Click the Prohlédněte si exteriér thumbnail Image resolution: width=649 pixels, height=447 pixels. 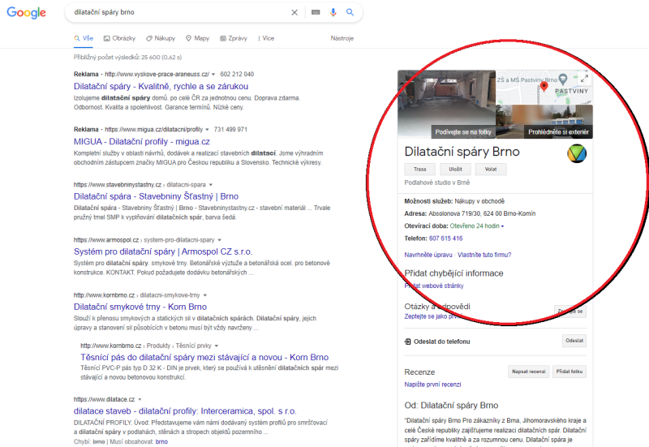544,122
